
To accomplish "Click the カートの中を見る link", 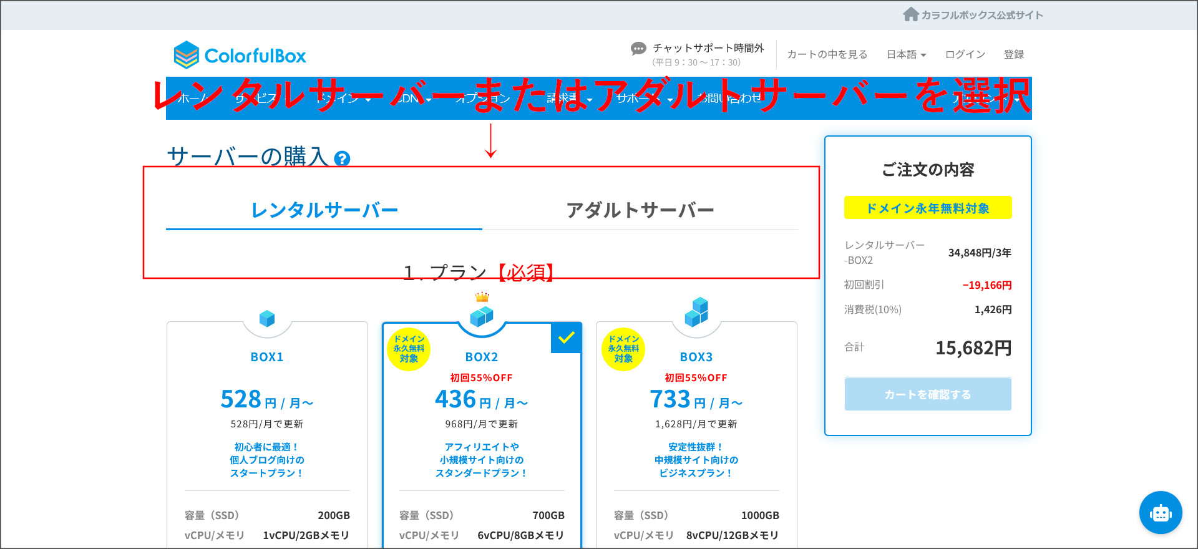I will click(x=827, y=54).
